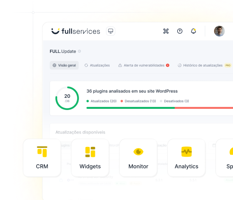Open the user profile avatar
Image resolution: width=233 pixels, height=200 pixels.
pos(219,31)
